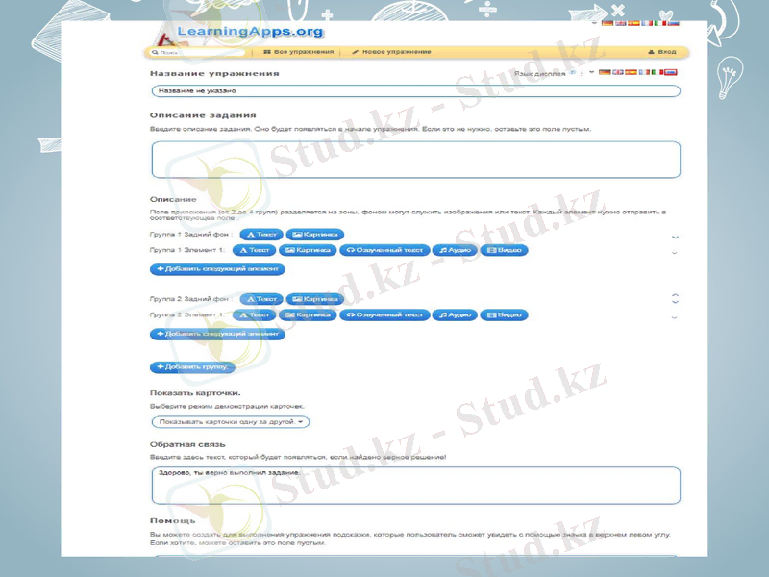769x577 pixels.
Task: Click the Название упражнения title field
Action: [415, 91]
